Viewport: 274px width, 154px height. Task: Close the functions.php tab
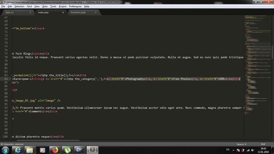(96, 12)
